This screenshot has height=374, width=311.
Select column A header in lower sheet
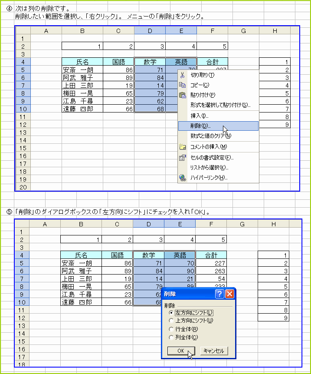45,224
